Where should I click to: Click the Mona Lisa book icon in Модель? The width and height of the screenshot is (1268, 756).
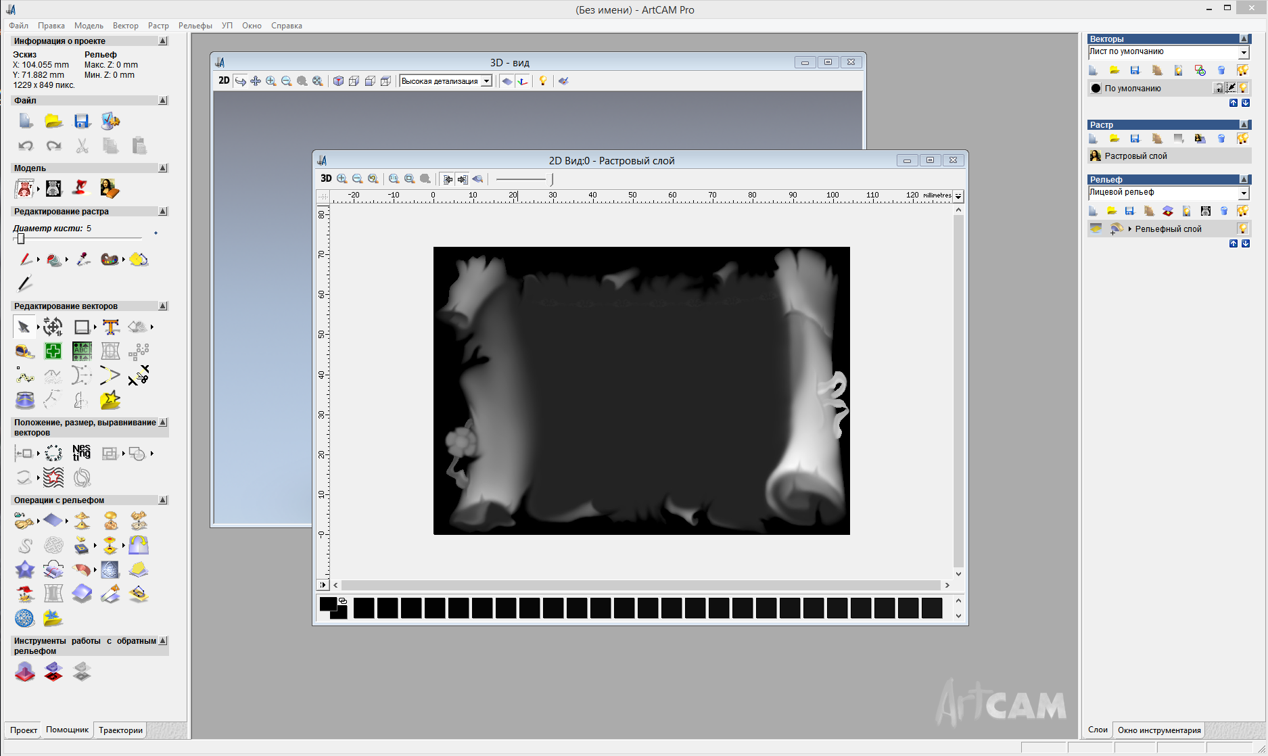(x=110, y=188)
